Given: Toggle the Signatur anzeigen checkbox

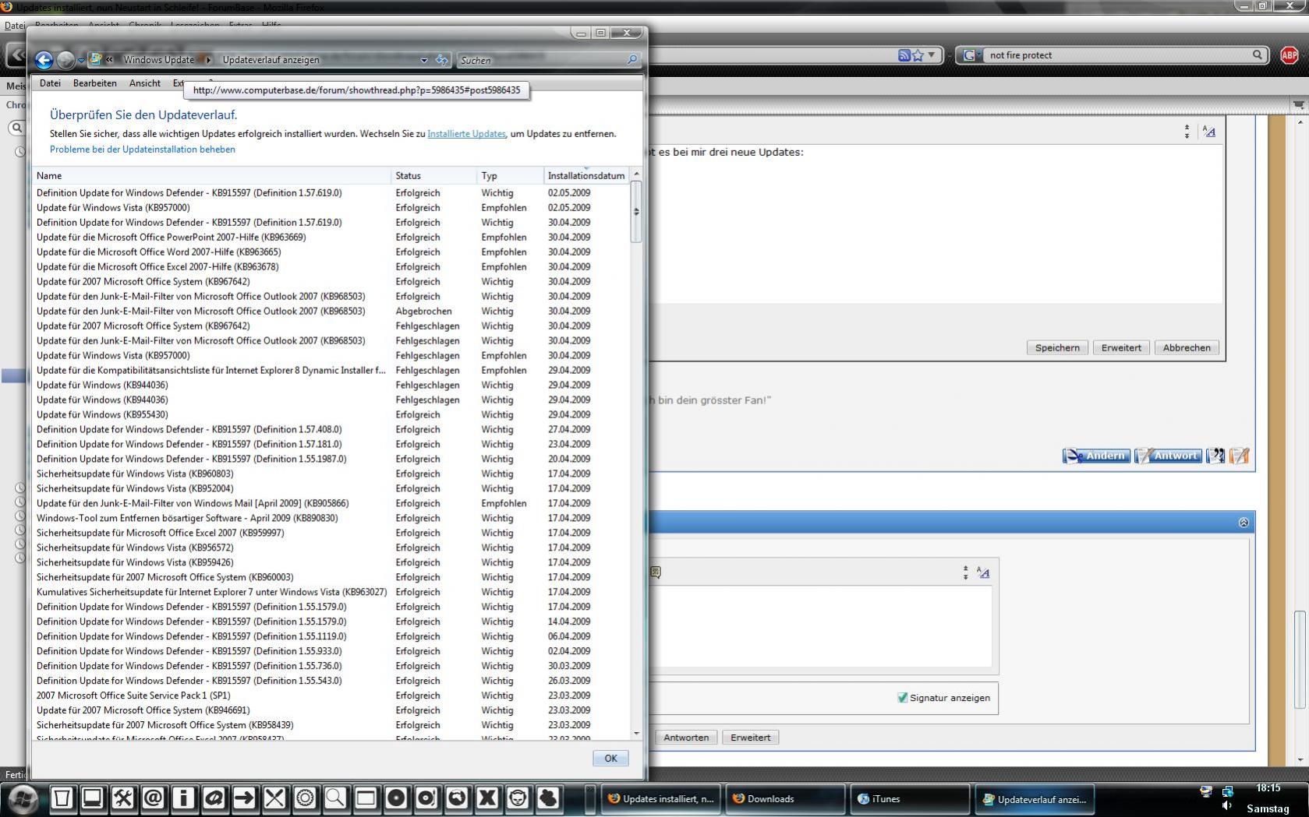Looking at the screenshot, I should point(903,698).
